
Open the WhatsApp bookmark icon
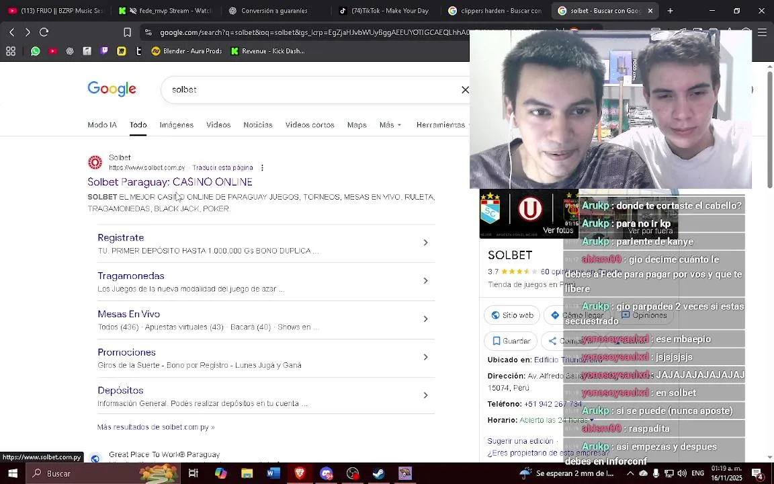(x=35, y=51)
